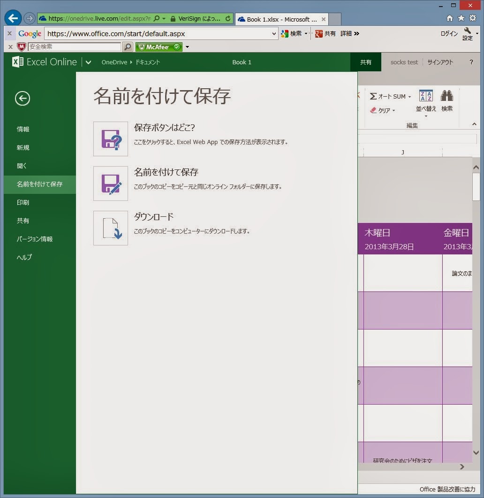Click the Google toolbar ログイン link
This screenshot has height=498, width=484.
449,34
